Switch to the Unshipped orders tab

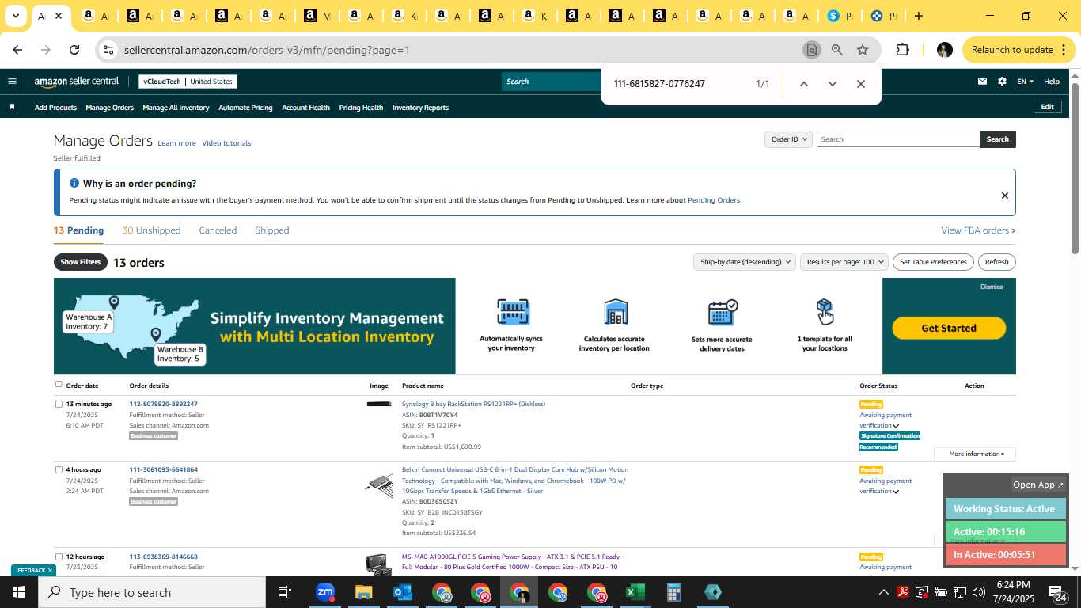pos(151,230)
